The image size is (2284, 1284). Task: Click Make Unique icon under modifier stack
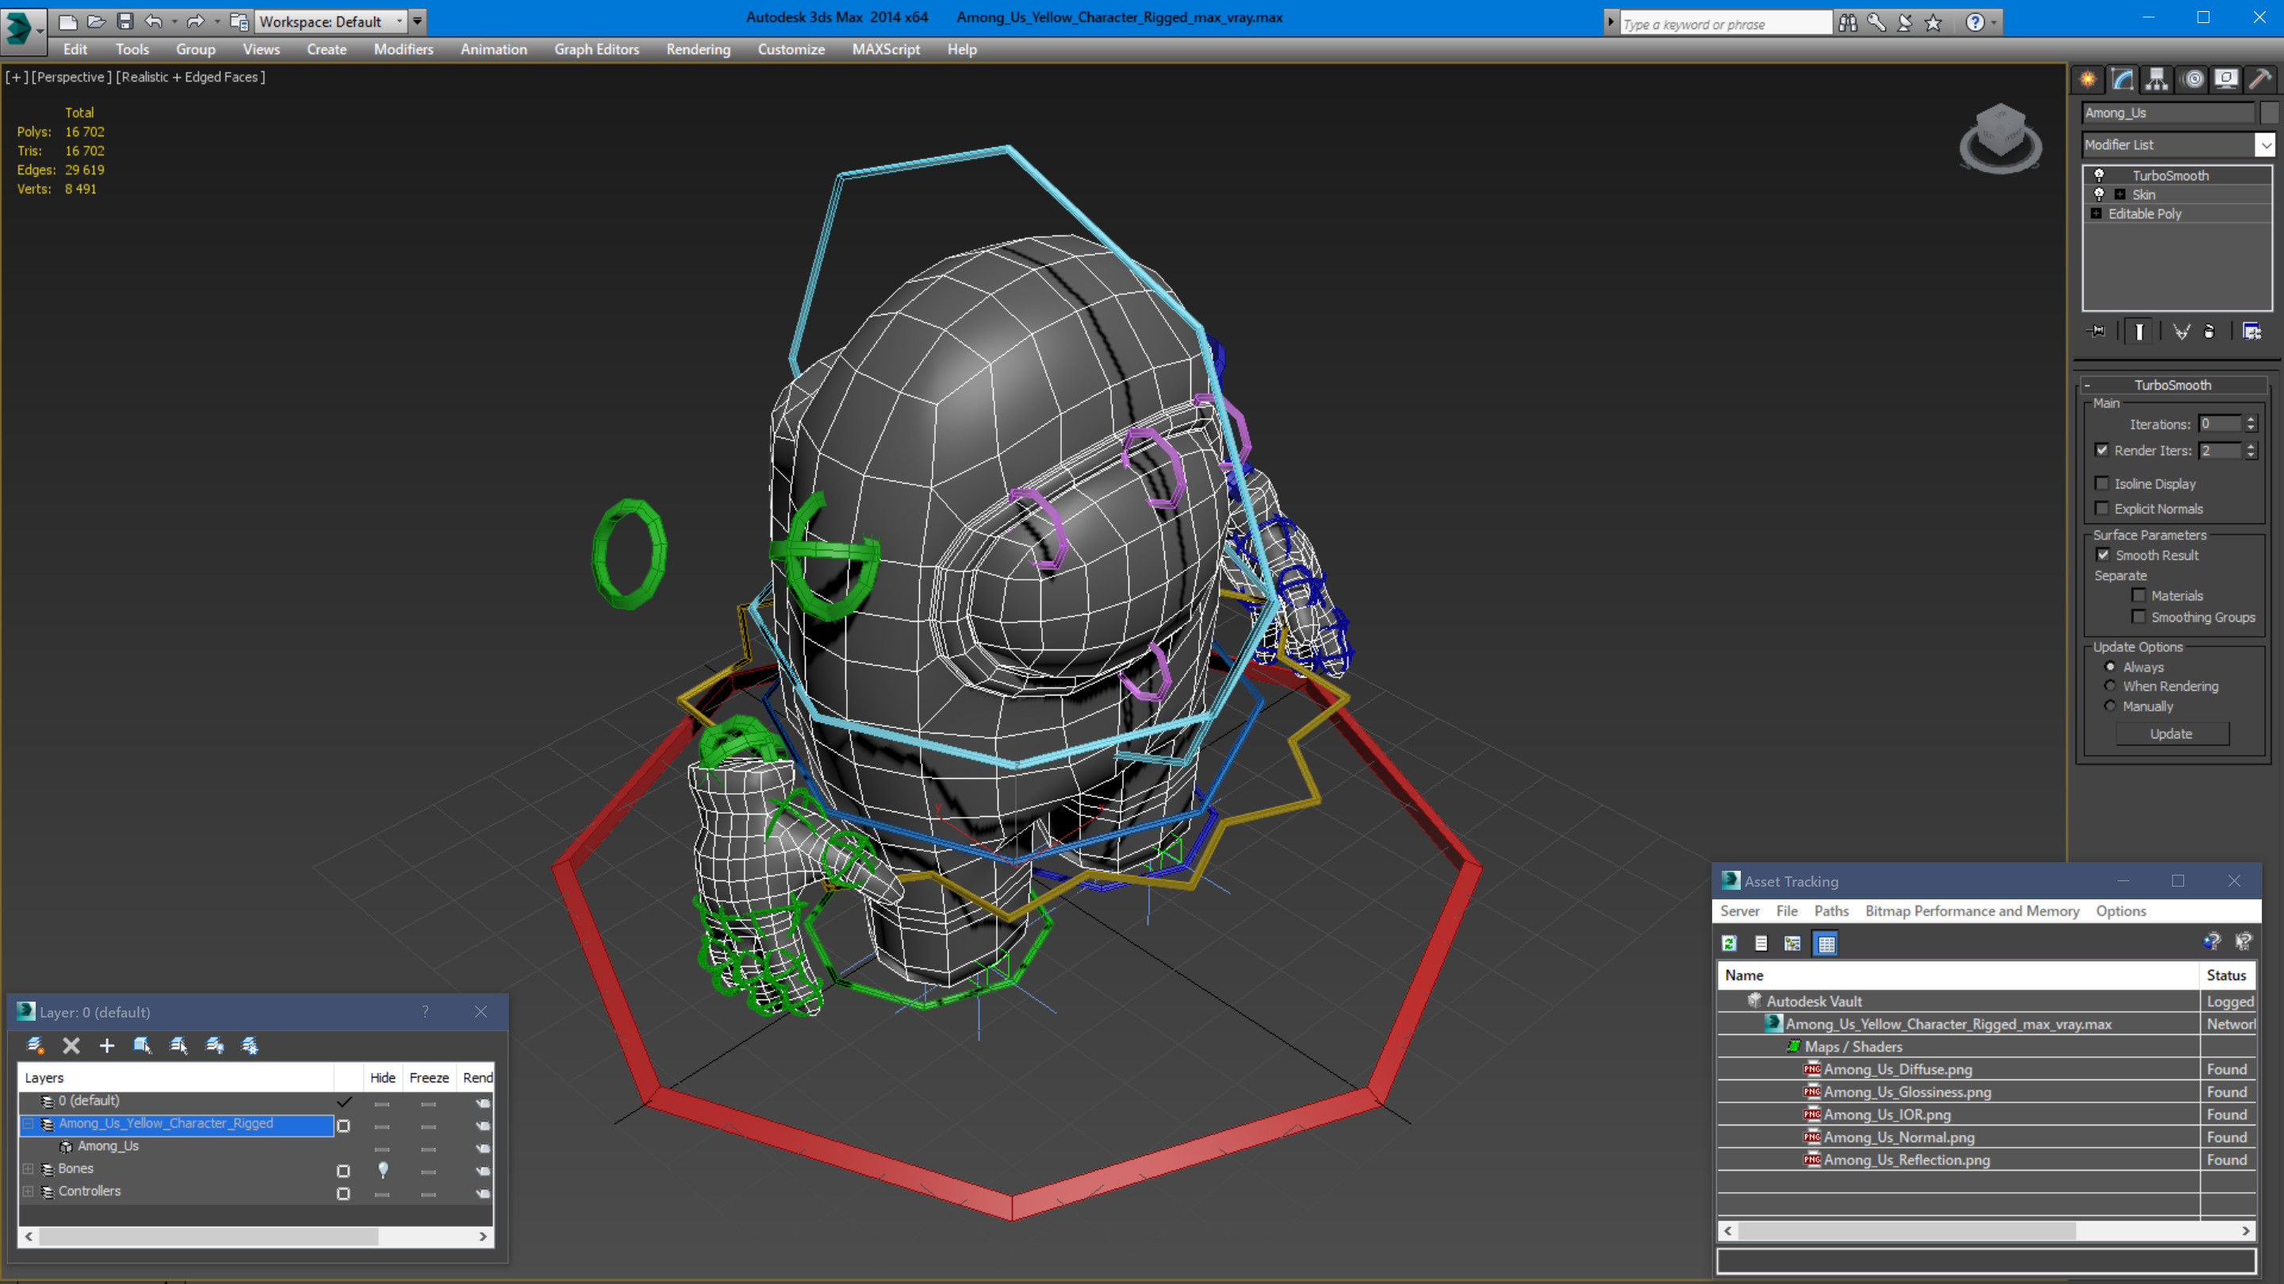[x=2182, y=332]
